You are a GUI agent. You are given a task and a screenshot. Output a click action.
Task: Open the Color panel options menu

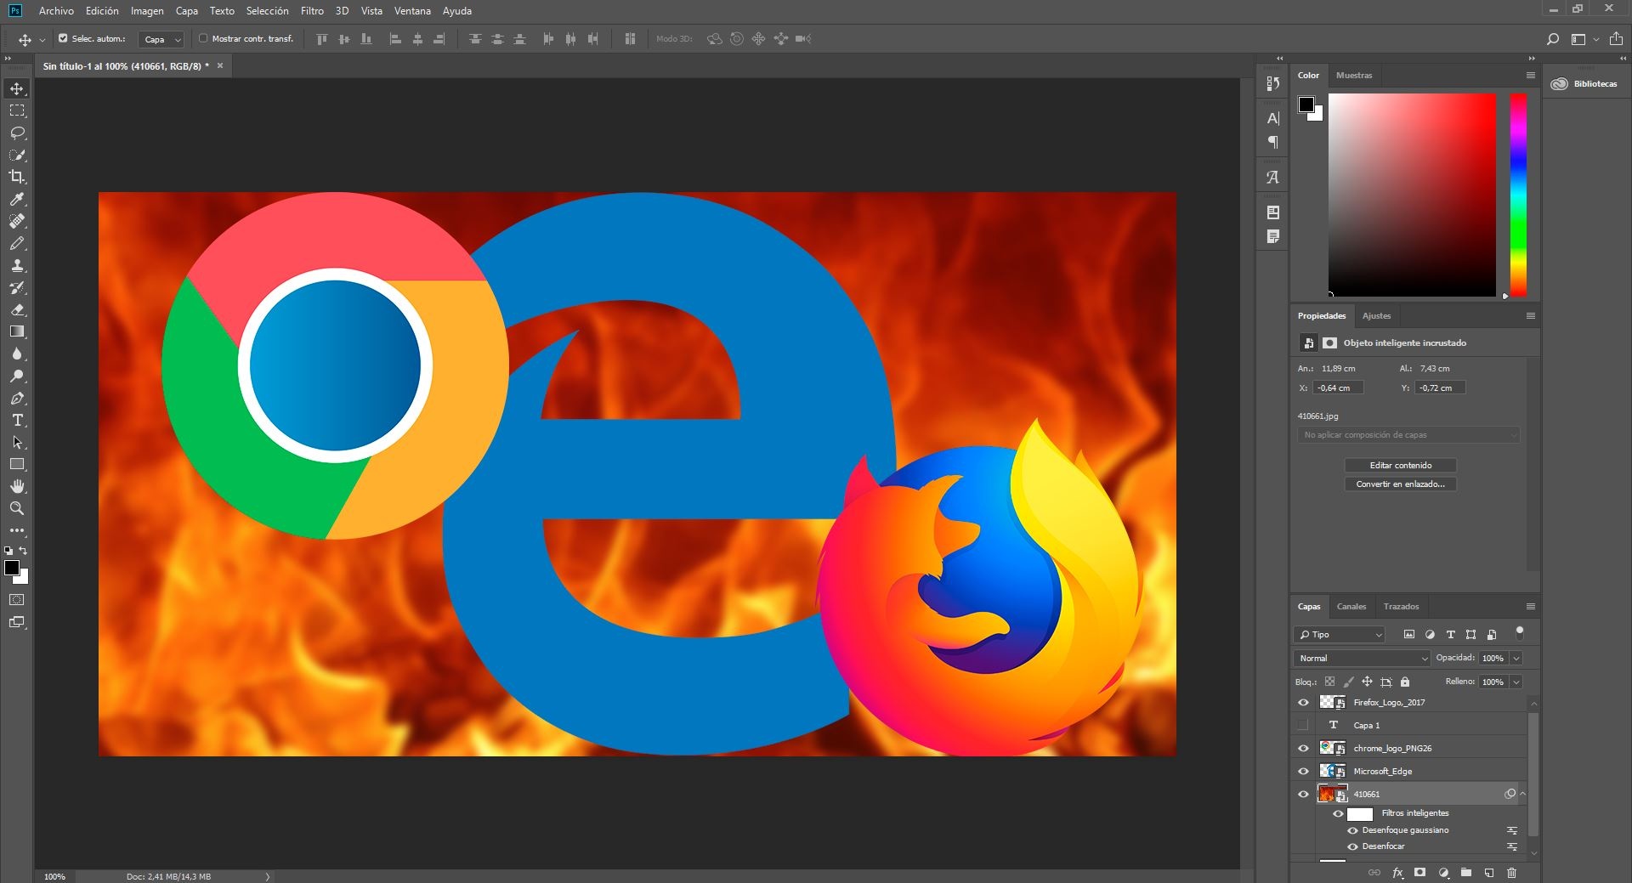click(x=1531, y=75)
